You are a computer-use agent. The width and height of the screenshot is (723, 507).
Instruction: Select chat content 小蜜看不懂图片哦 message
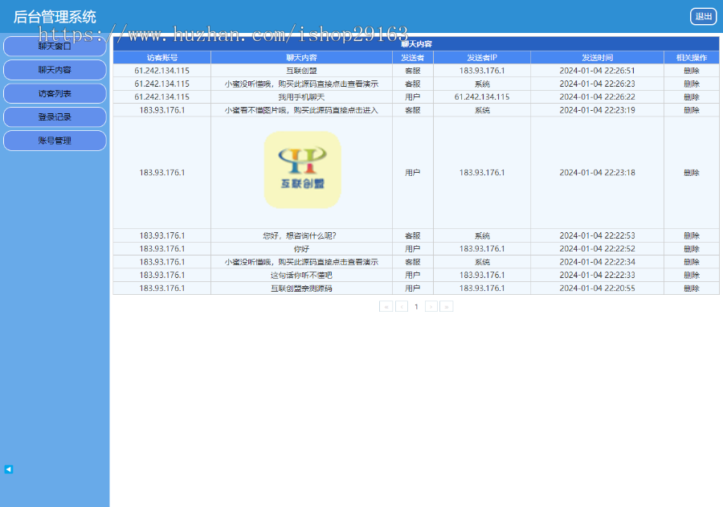pyautogui.click(x=301, y=110)
